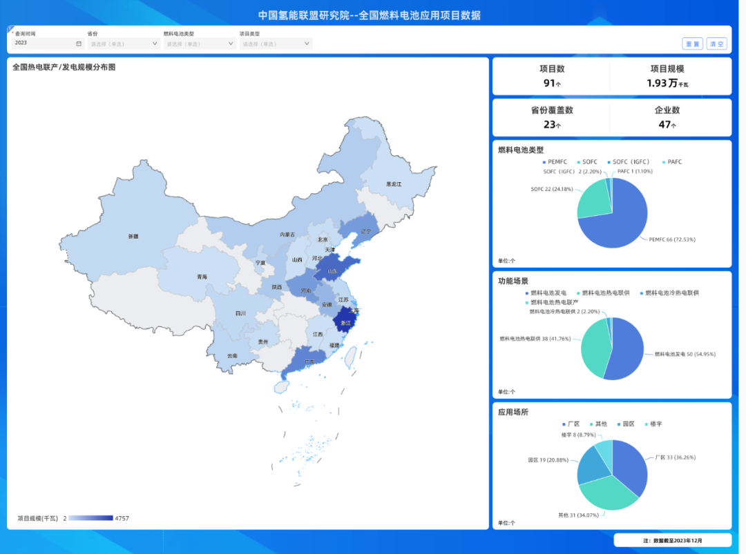Click the 2023 query year input field
Screen dimensions: 746x554
(41, 43)
